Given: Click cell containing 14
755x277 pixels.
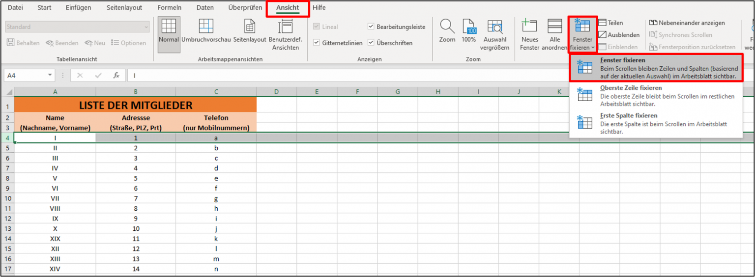Looking at the screenshot, I should click(136, 269).
